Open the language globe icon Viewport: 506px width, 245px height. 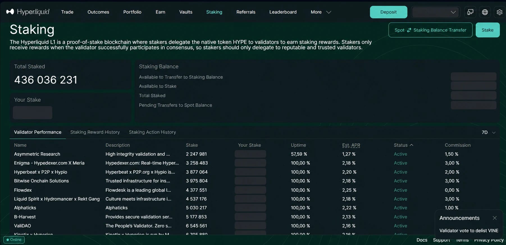click(x=485, y=12)
